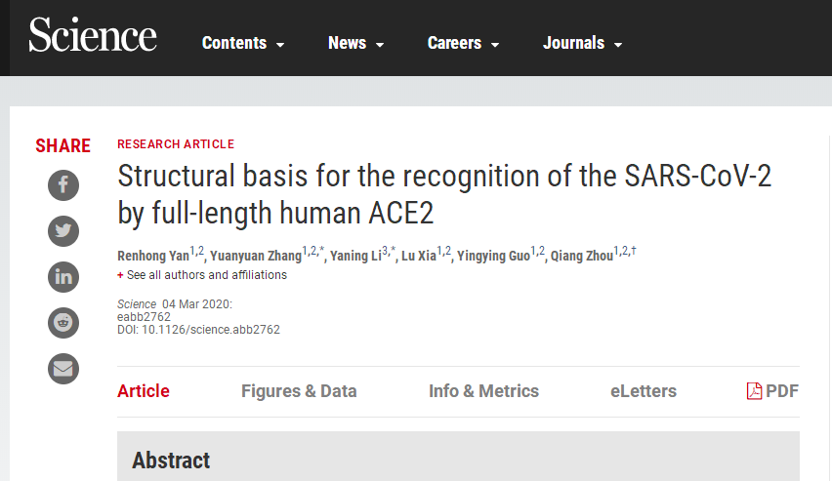Share article on Reddit
This screenshot has height=481, width=832.
[63, 322]
